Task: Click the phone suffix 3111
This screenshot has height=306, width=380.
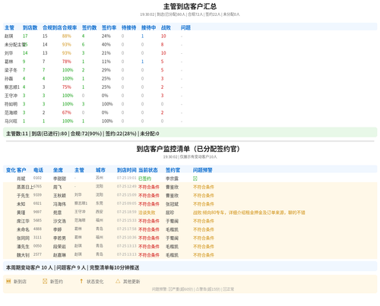Action: pyautogui.click(x=37, y=238)
